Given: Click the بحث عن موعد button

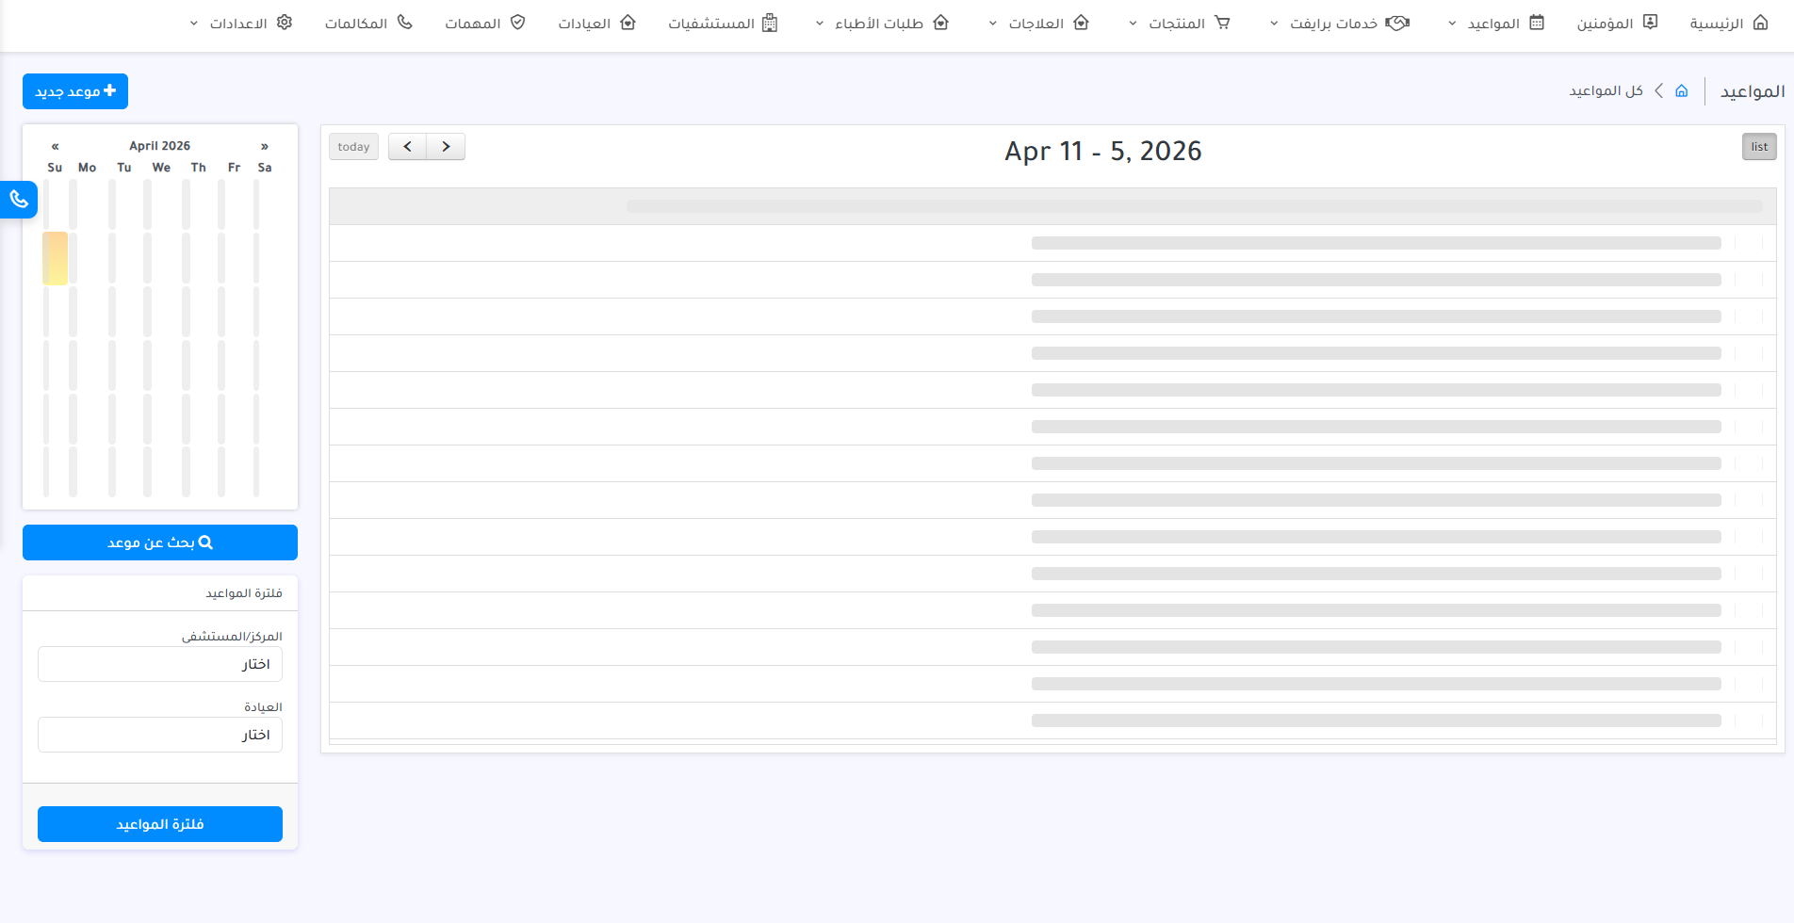Looking at the screenshot, I should [160, 542].
